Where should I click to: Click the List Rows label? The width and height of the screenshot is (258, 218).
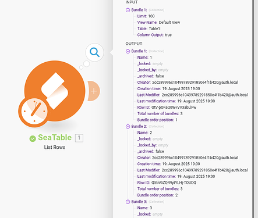point(55,147)
